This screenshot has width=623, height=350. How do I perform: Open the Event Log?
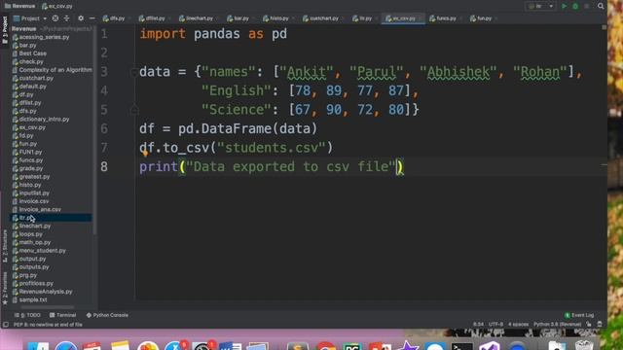[x=579, y=315]
